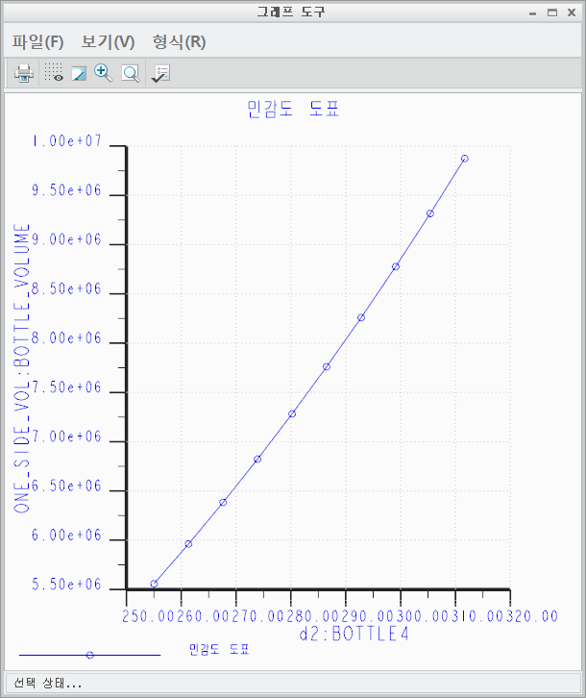Click the legend line sample marker
The height and width of the screenshot is (698, 586).
[x=90, y=655]
